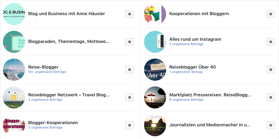279x139 pixels.
Task: Click the Blogger-Kooperationen group avatar
Action: click(14, 125)
